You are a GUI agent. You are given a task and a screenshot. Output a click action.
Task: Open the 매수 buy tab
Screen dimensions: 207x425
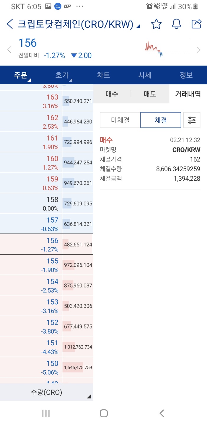tap(112, 94)
